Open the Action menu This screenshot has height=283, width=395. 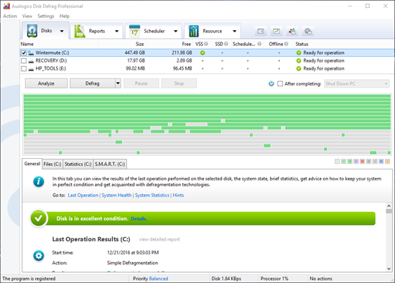tap(10, 16)
